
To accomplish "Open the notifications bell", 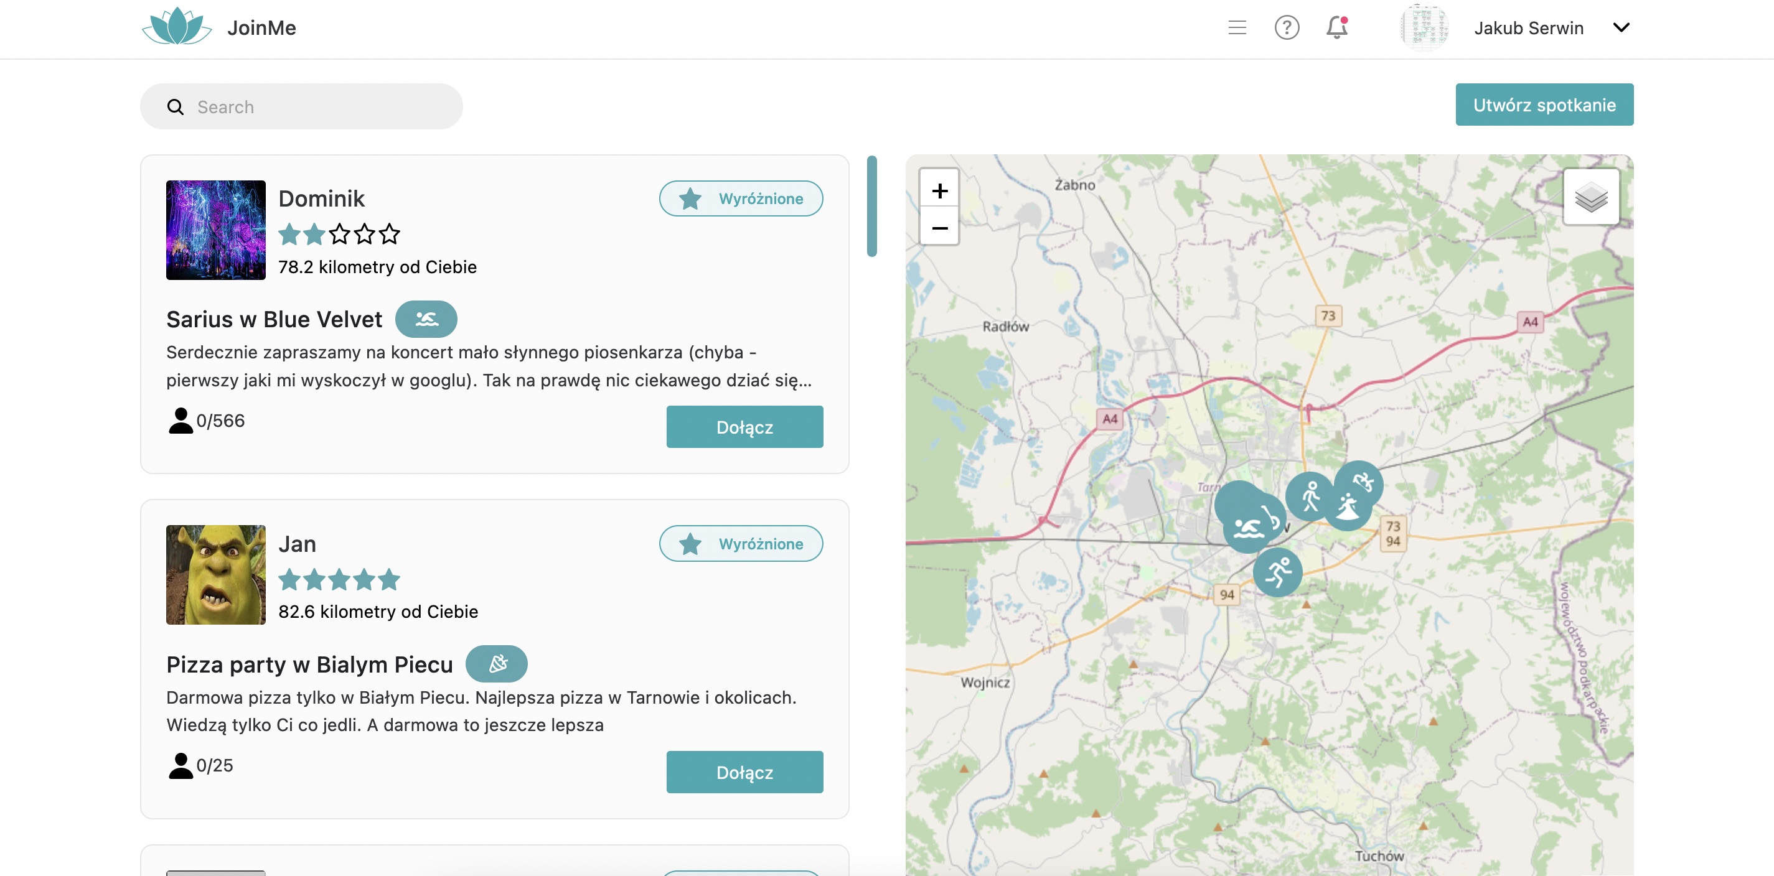I will click(x=1336, y=28).
